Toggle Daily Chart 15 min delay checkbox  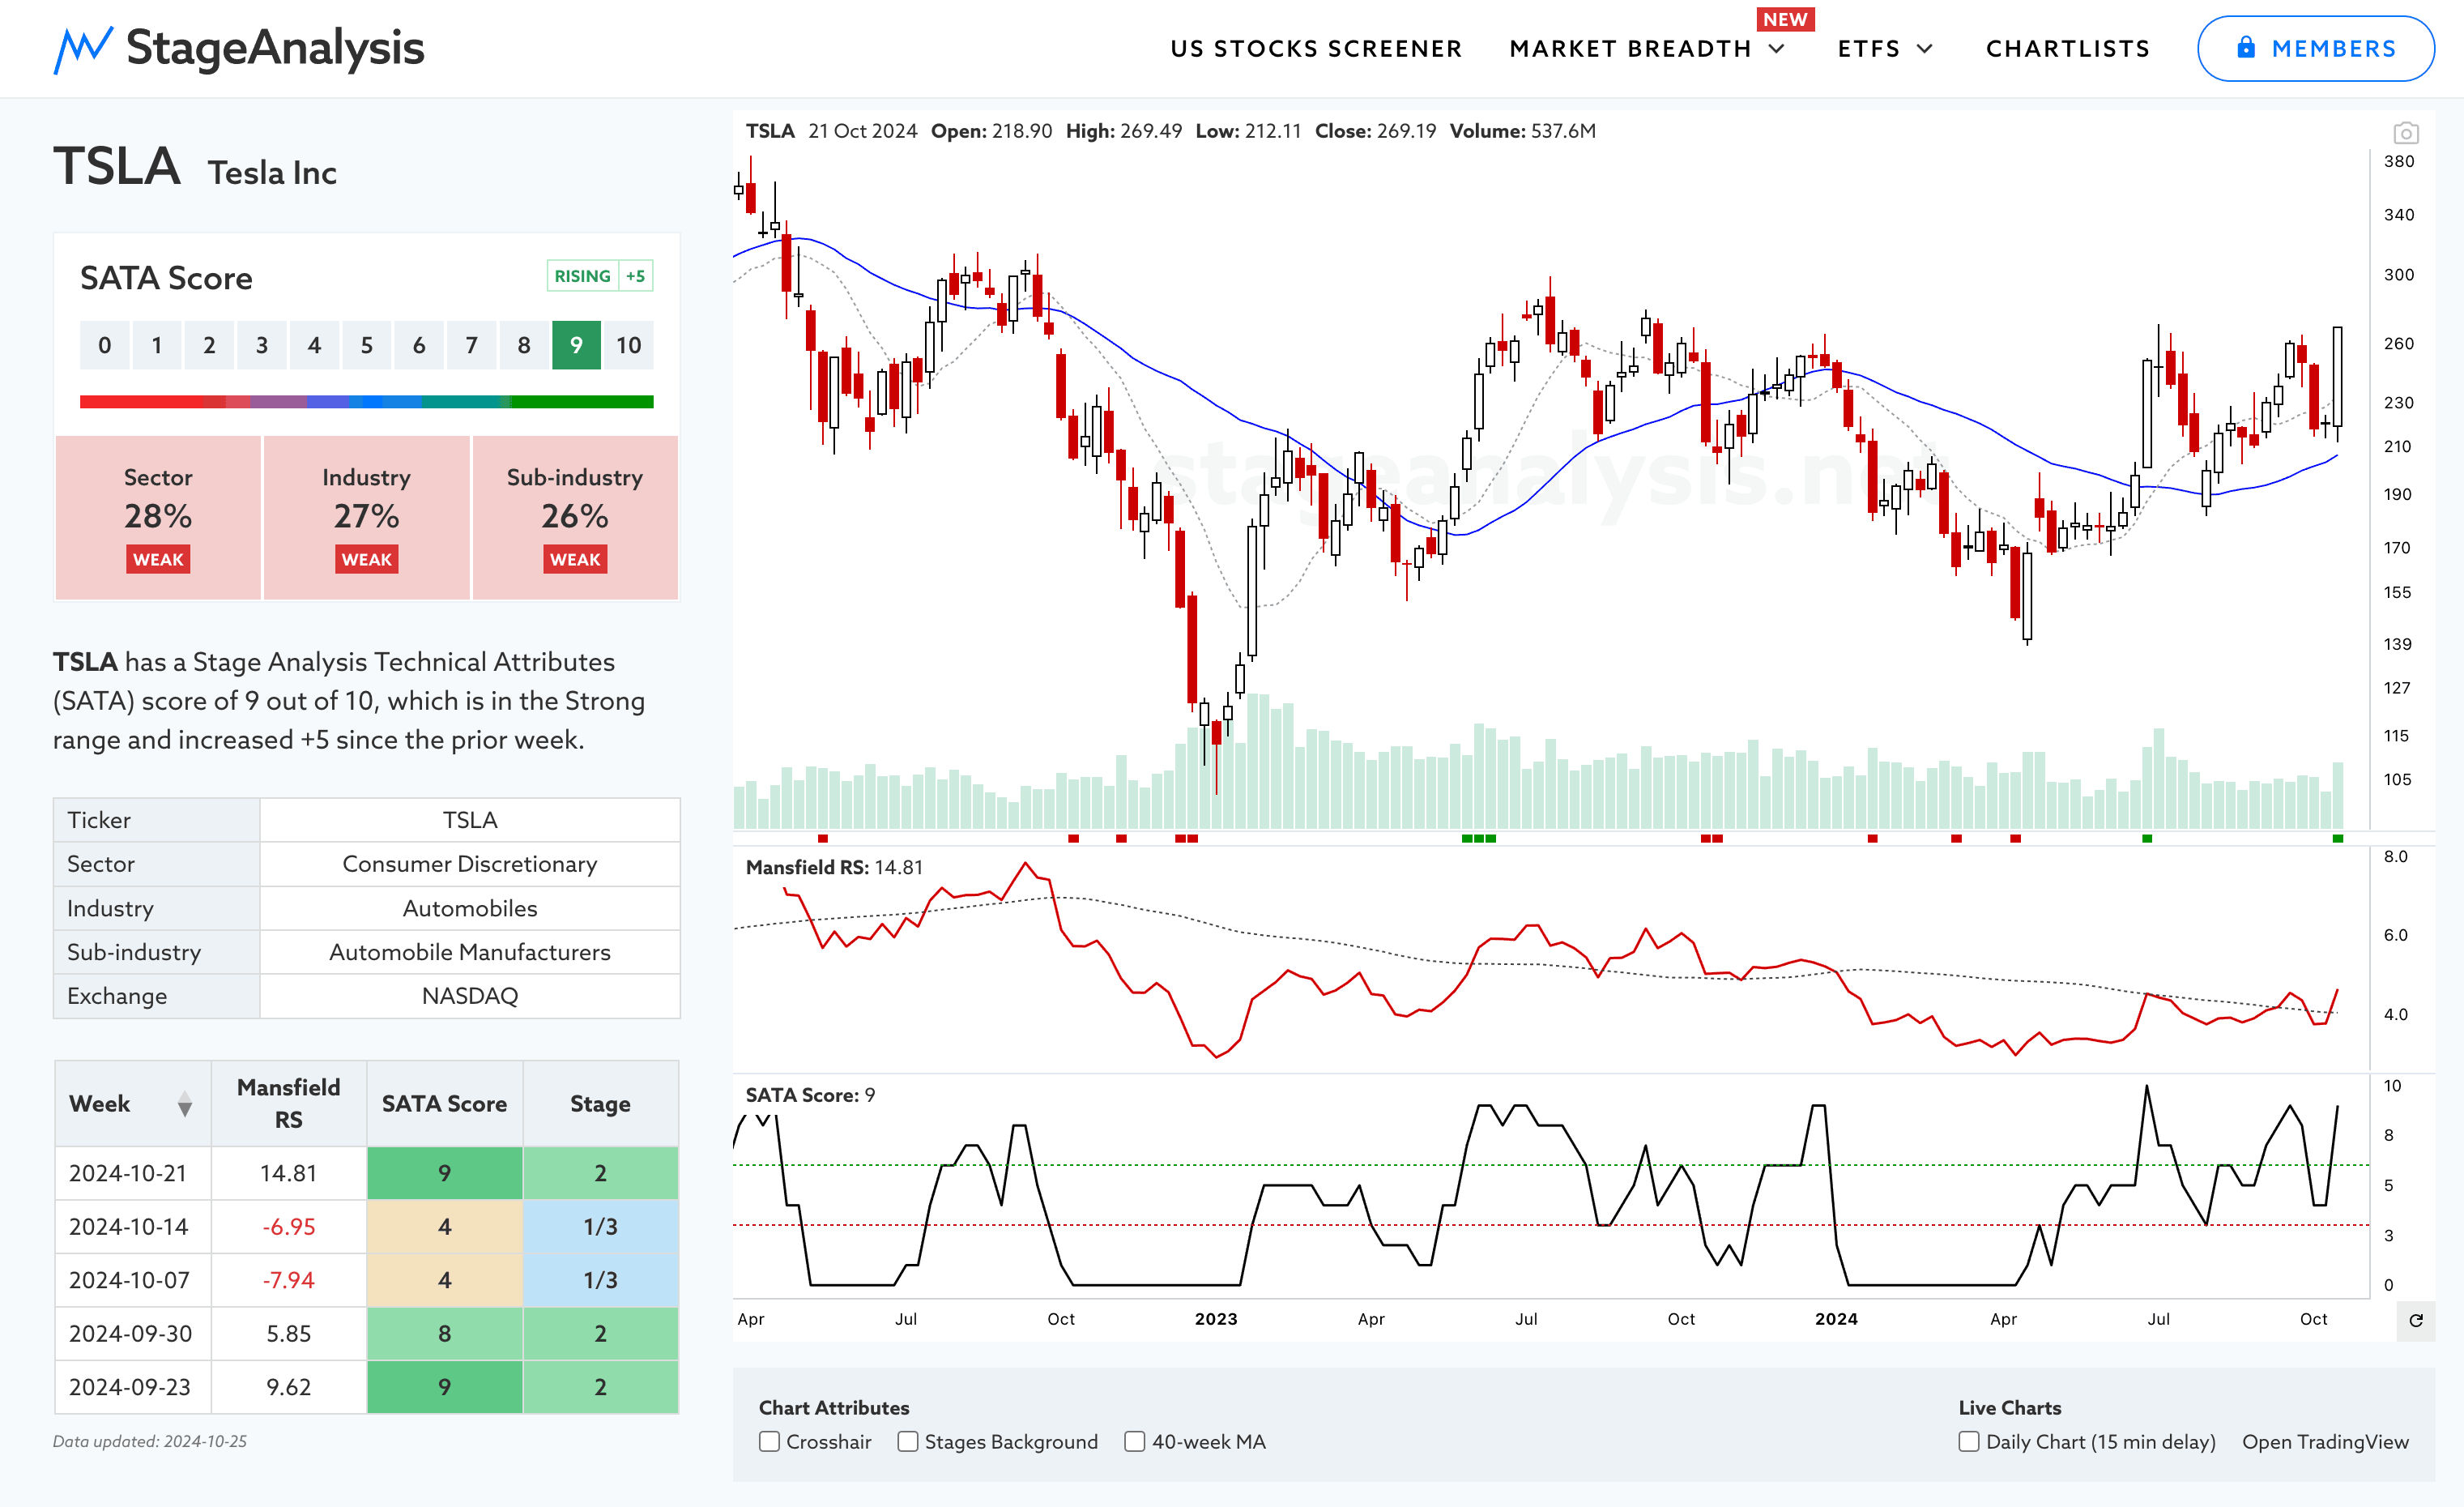coord(1968,1441)
